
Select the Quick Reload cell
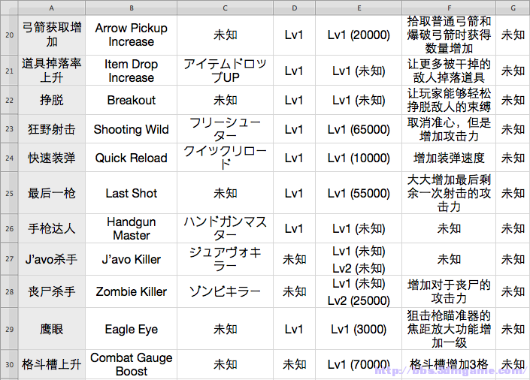(x=131, y=158)
